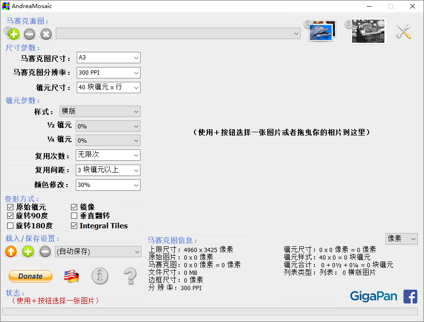This screenshot has height=322, width=424.
Task: Save current settings with the green plus icon
Action: 28,252
